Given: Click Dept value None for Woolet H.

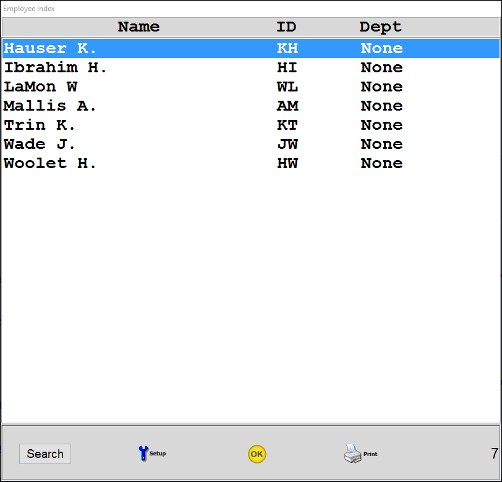Looking at the screenshot, I should coord(381,164).
